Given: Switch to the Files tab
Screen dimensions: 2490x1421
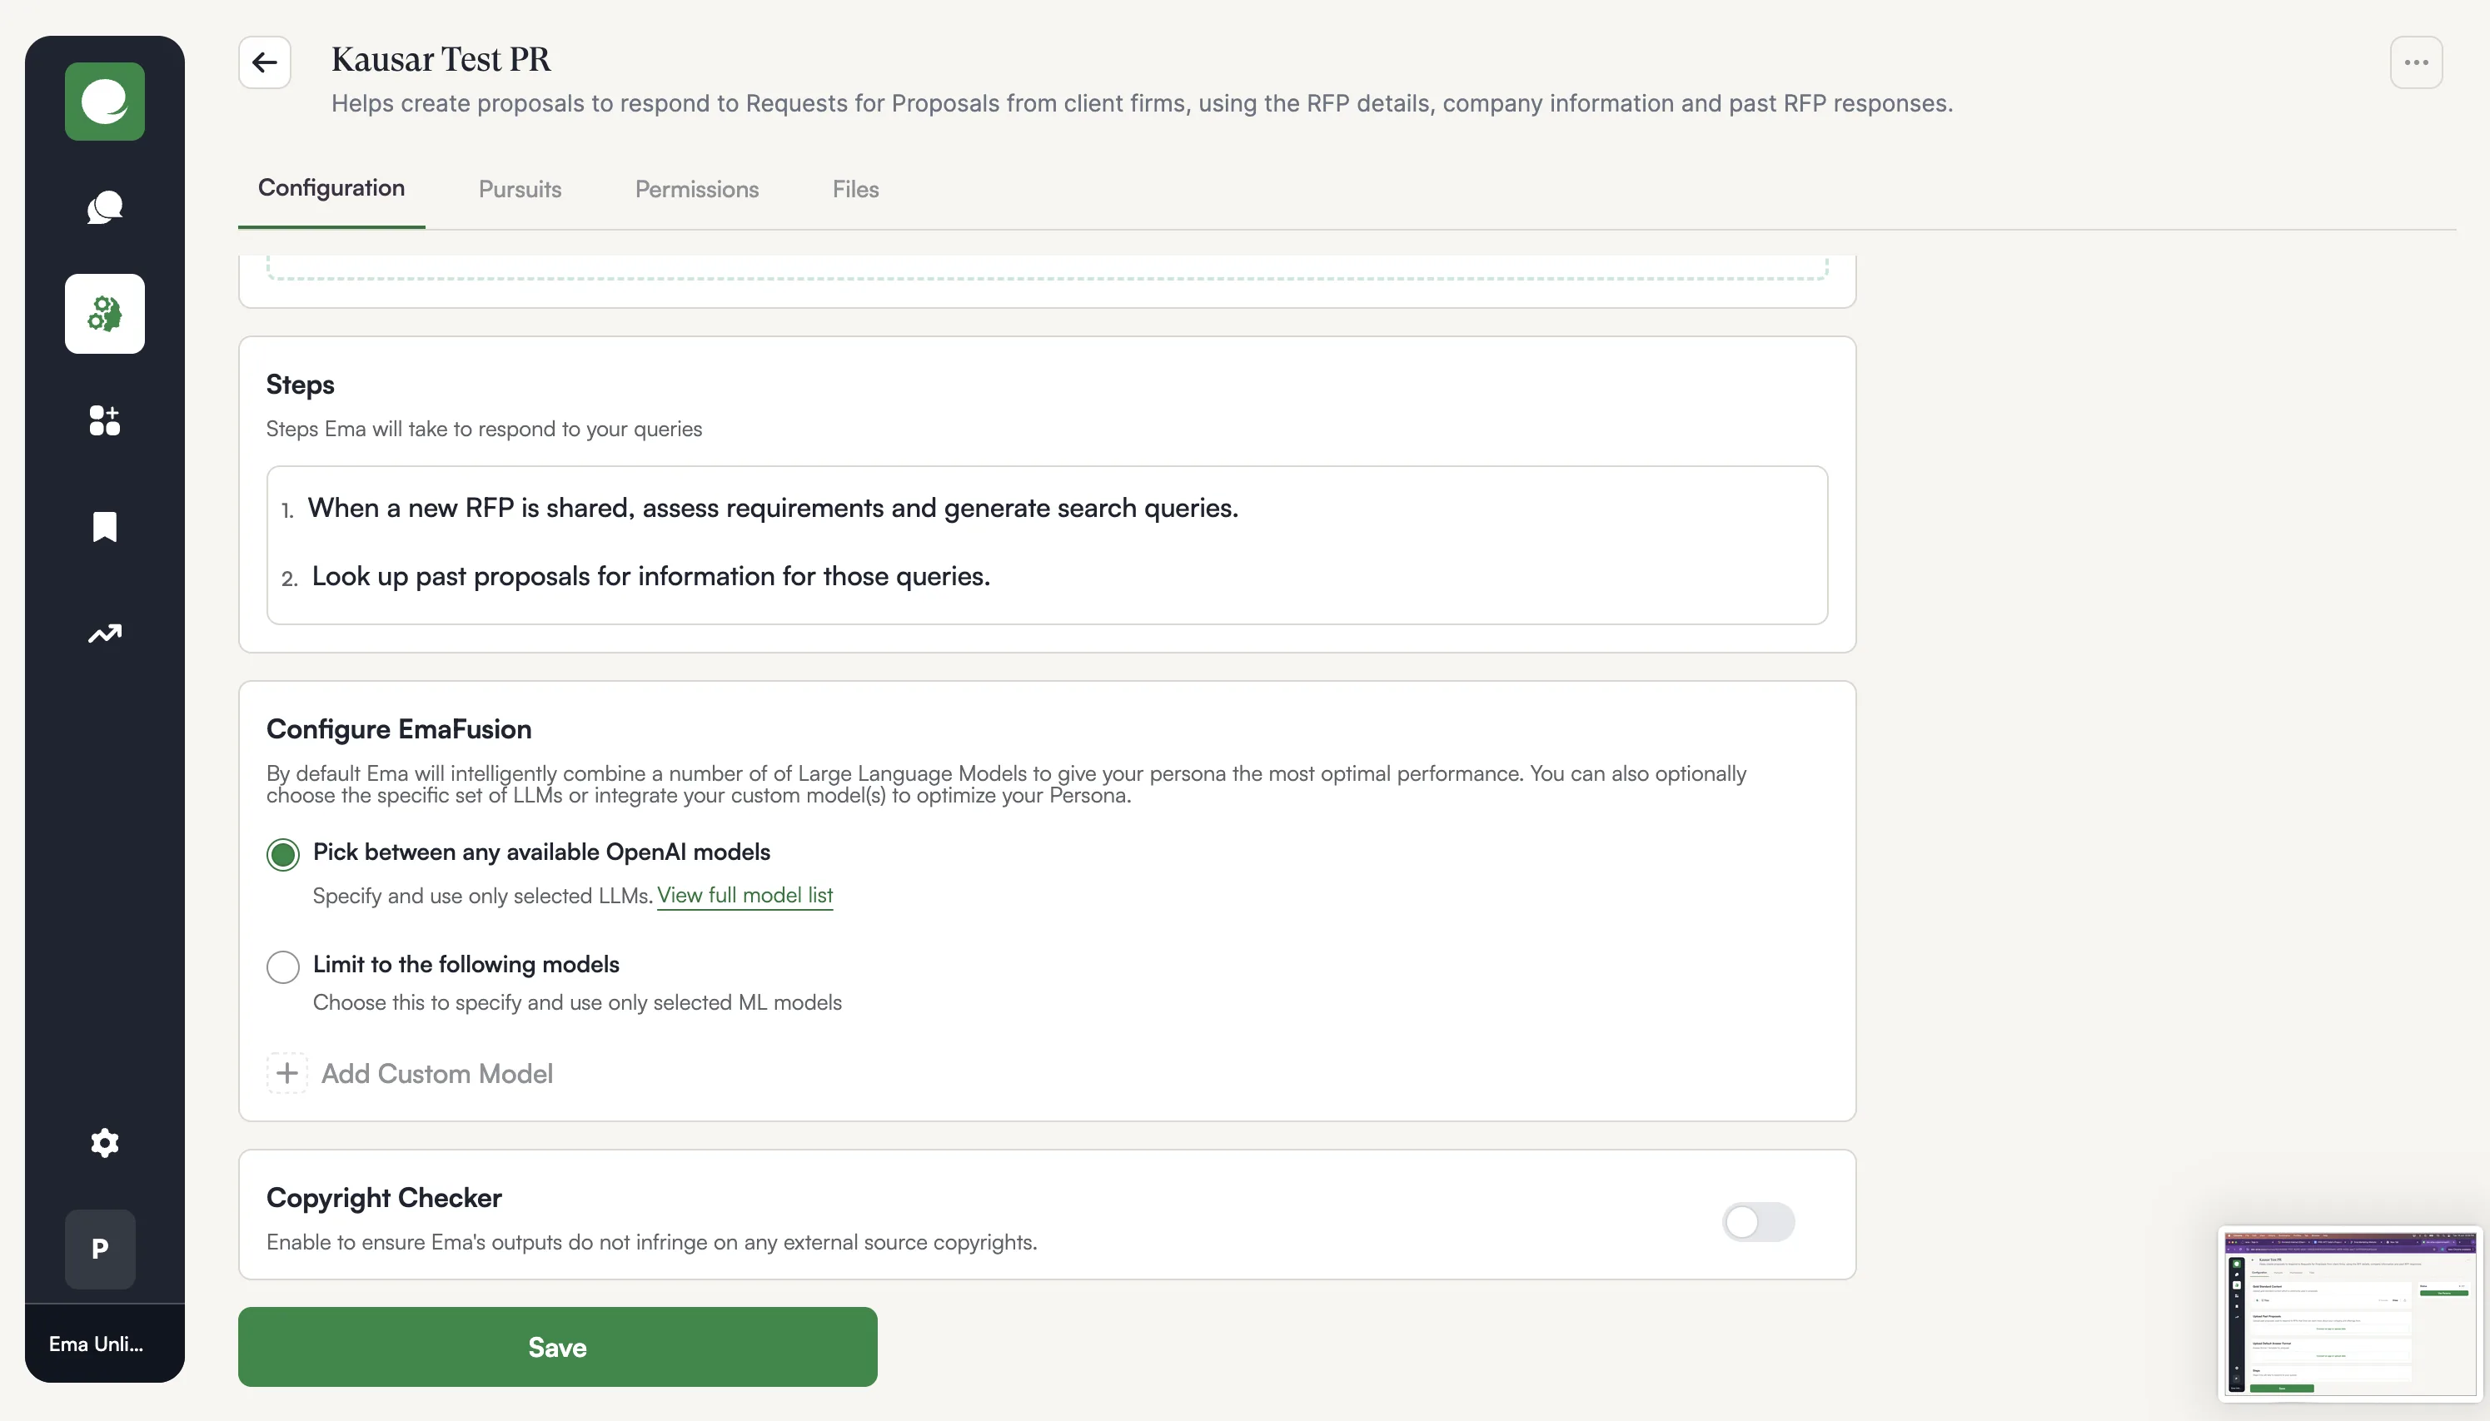Looking at the screenshot, I should 855,189.
